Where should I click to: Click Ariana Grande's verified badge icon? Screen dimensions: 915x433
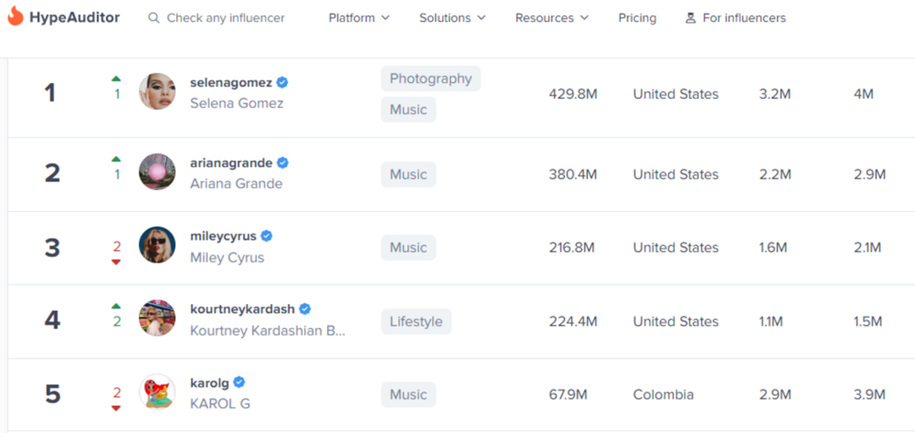pyautogui.click(x=283, y=163)
